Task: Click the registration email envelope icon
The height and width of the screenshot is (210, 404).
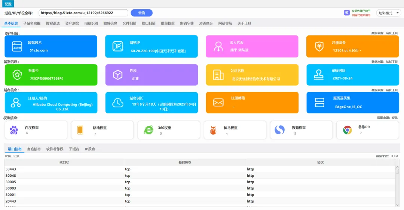Action: click(x=218, y=103)
